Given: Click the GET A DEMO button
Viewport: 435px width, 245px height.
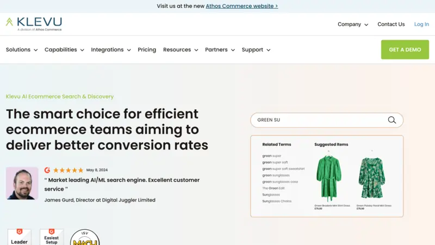Looking at the screenshot, I should 405,49.
